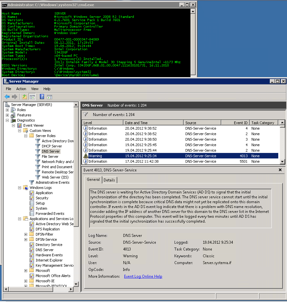Select Key Management Service log
Viewport: 287px width, 302px height.
(x=54, y=265)
